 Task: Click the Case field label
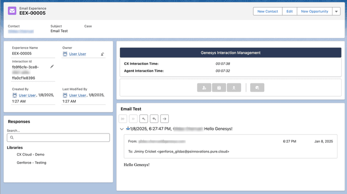pyautogui.click(x=88, y=26)
